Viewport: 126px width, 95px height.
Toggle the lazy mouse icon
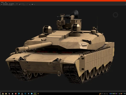click(x=20, y=4)
